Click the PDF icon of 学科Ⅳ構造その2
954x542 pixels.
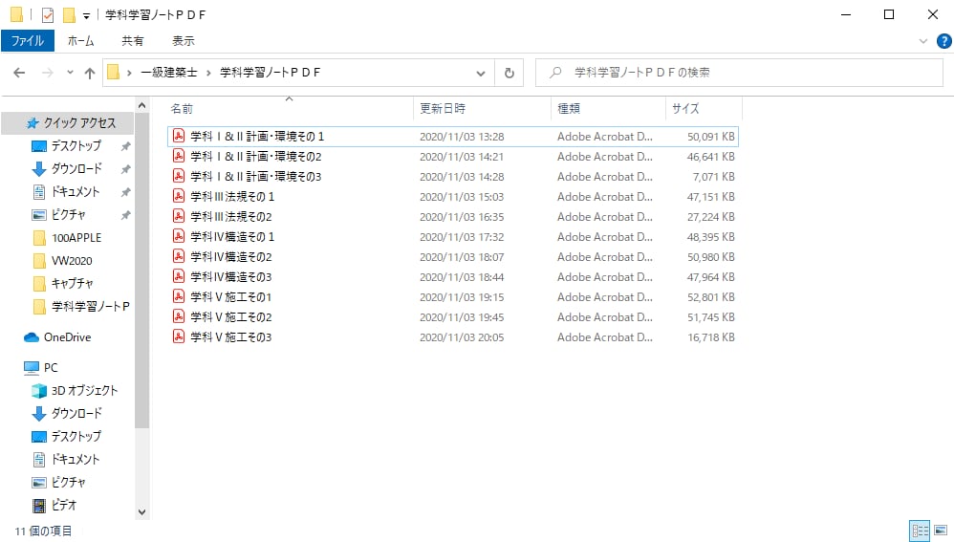178,256
